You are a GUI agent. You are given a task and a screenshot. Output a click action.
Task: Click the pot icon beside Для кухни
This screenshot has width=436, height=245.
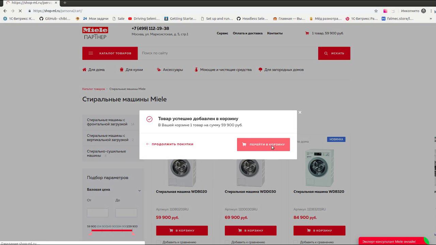[x=122, y=70]
